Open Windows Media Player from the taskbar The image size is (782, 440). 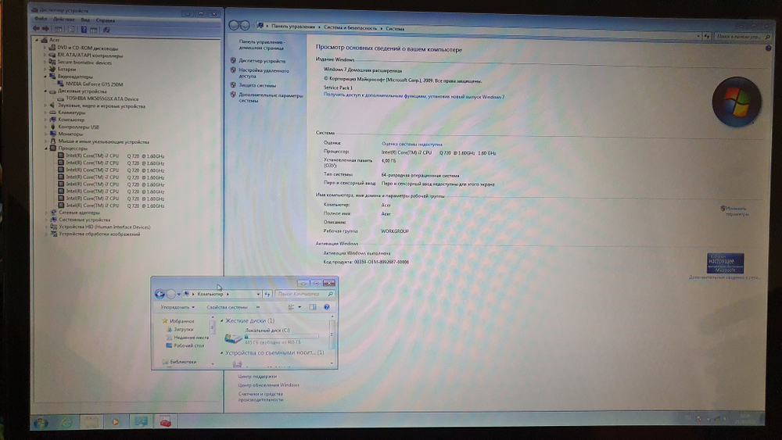(x=115, y=422)
